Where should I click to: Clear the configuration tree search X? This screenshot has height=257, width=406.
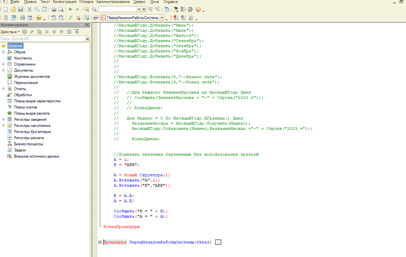pyautogui.click(x=87, y=39)
